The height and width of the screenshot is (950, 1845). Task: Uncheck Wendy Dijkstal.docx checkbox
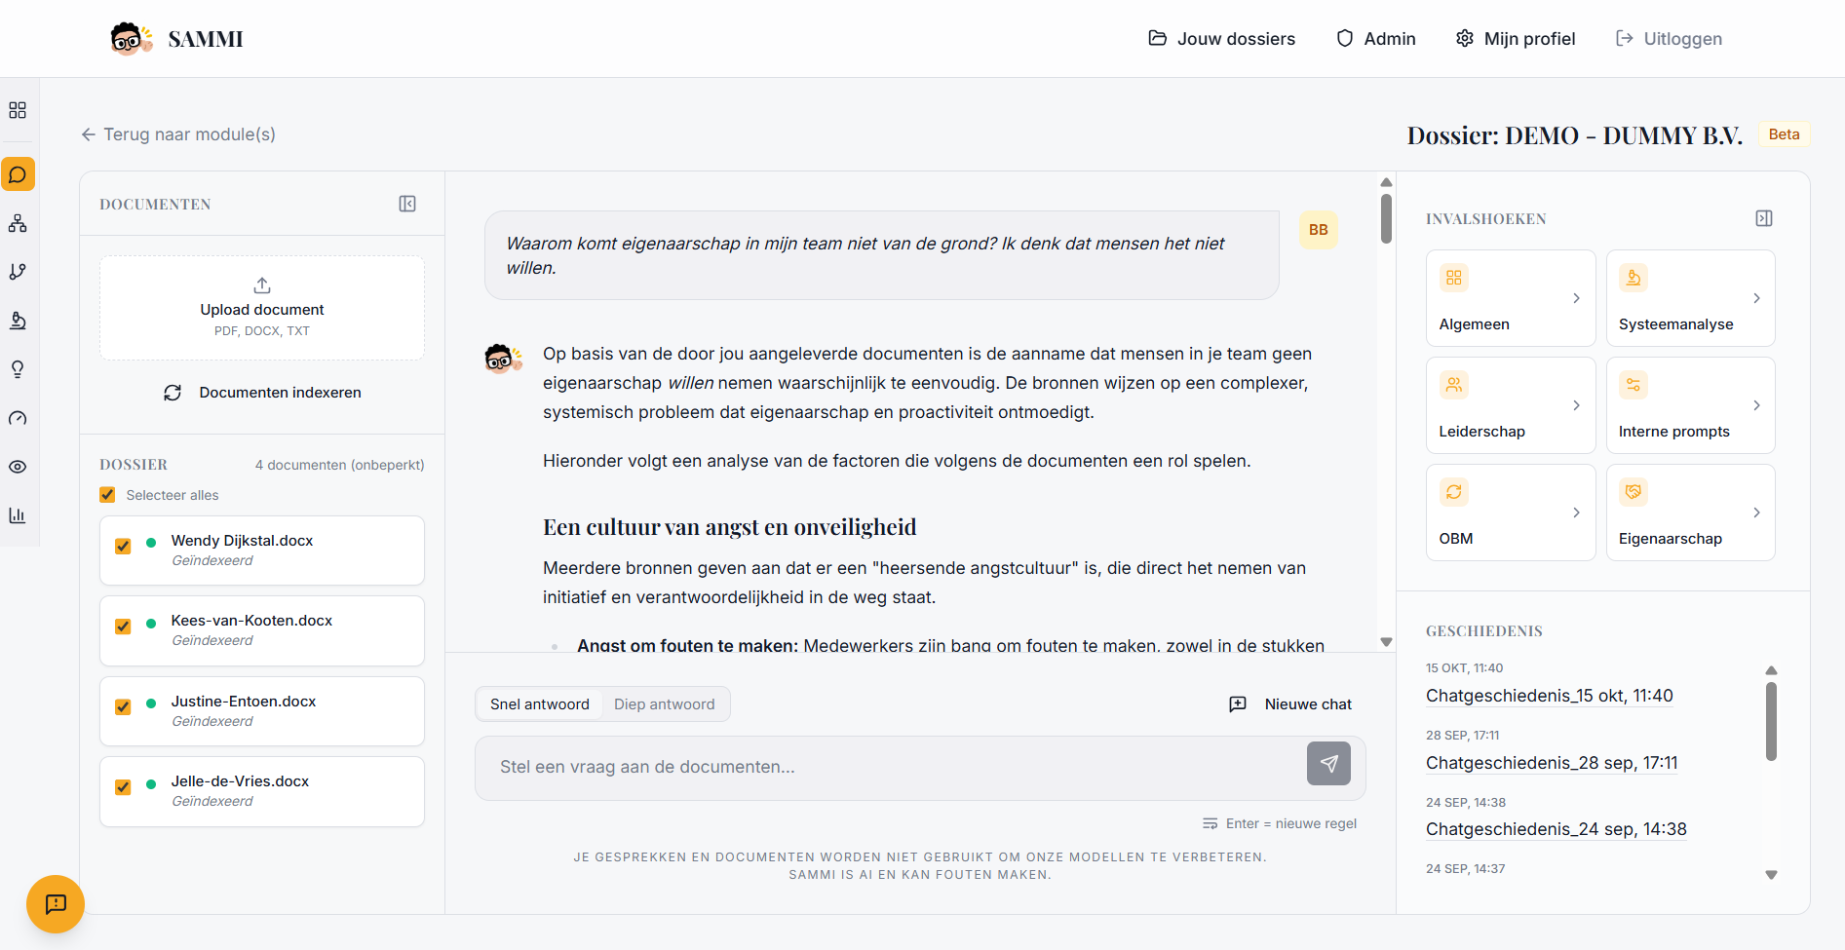coord(123,547)
